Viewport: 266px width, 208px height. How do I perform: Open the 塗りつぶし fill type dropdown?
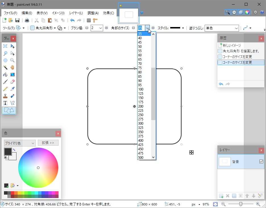[x=221, y=28]
